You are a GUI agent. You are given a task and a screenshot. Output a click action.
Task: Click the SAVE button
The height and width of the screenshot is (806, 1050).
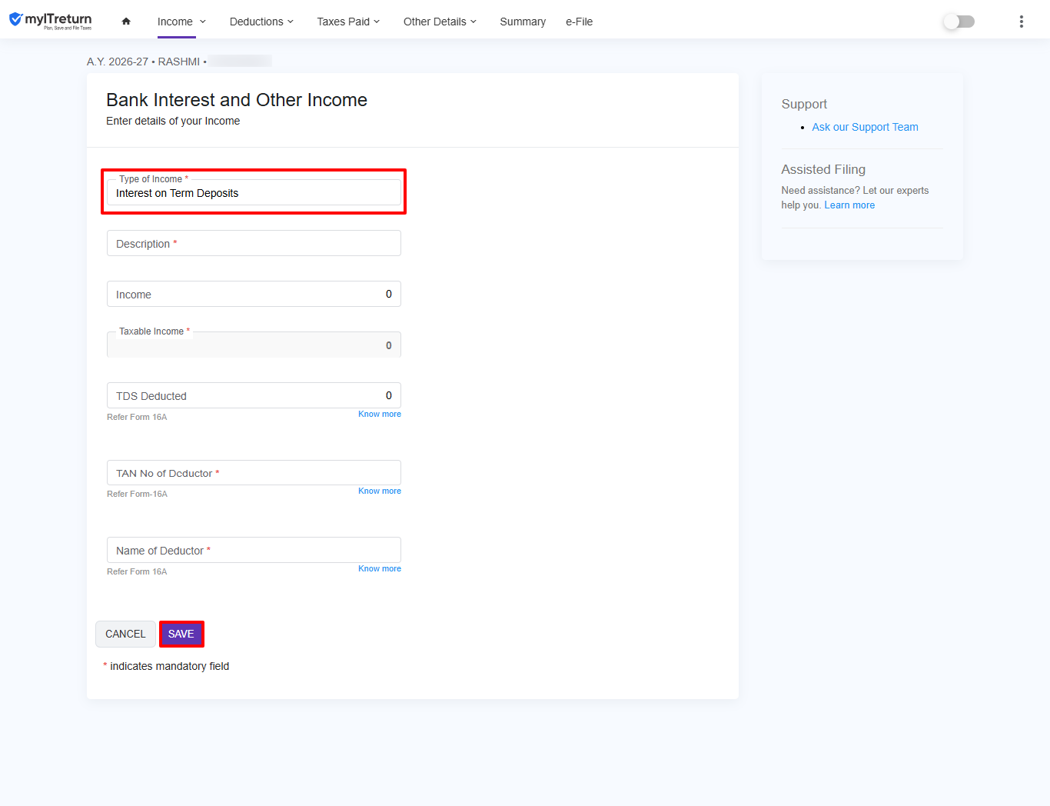pyautogui.click(x=181, y=634)
